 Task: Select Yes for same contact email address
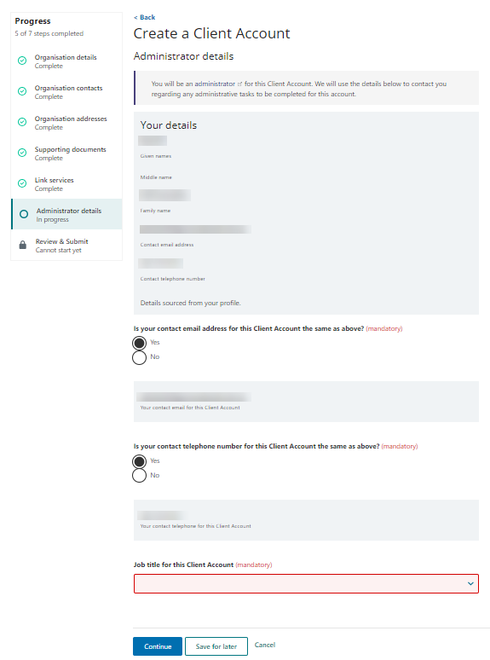point(139,343)
